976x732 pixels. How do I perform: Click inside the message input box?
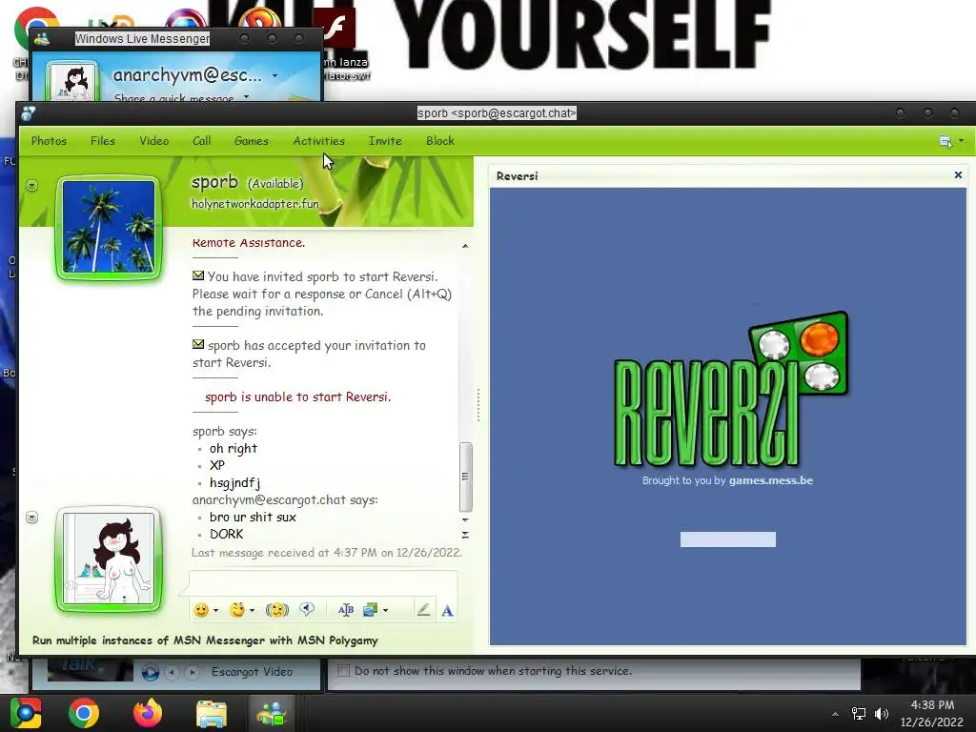(323, 582)
